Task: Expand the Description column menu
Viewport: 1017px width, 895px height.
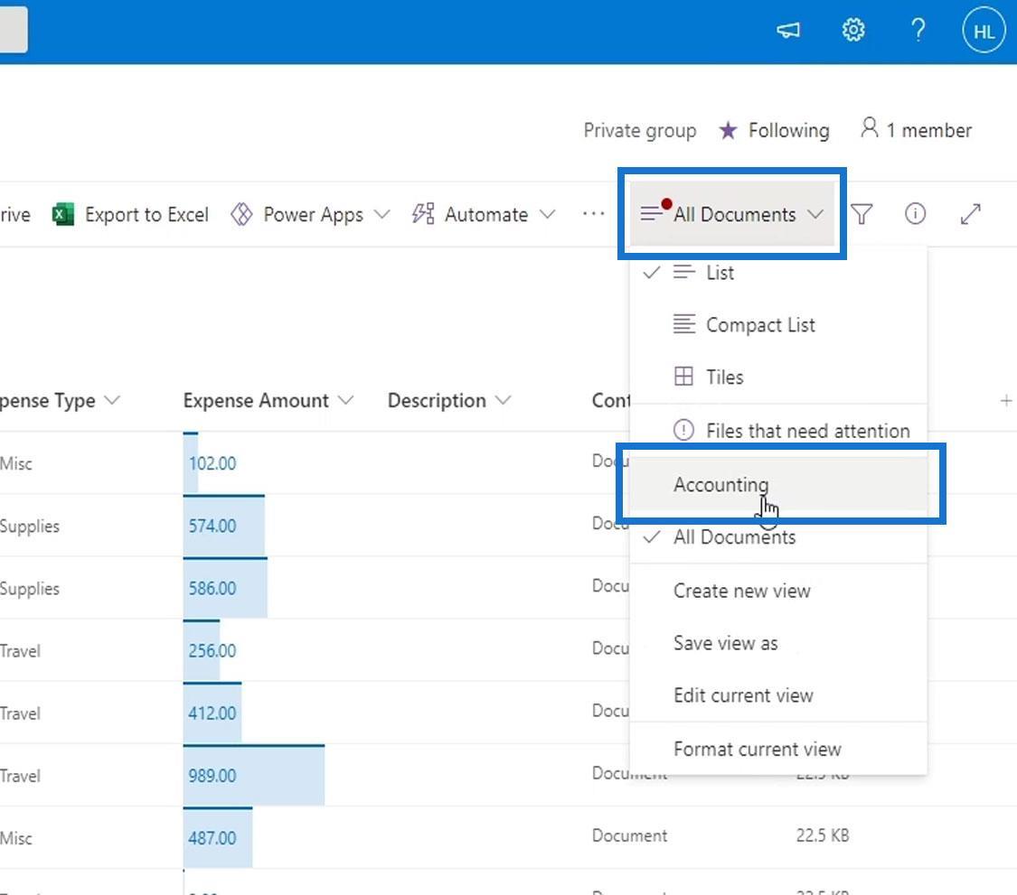Action: [x=504, y=400]
